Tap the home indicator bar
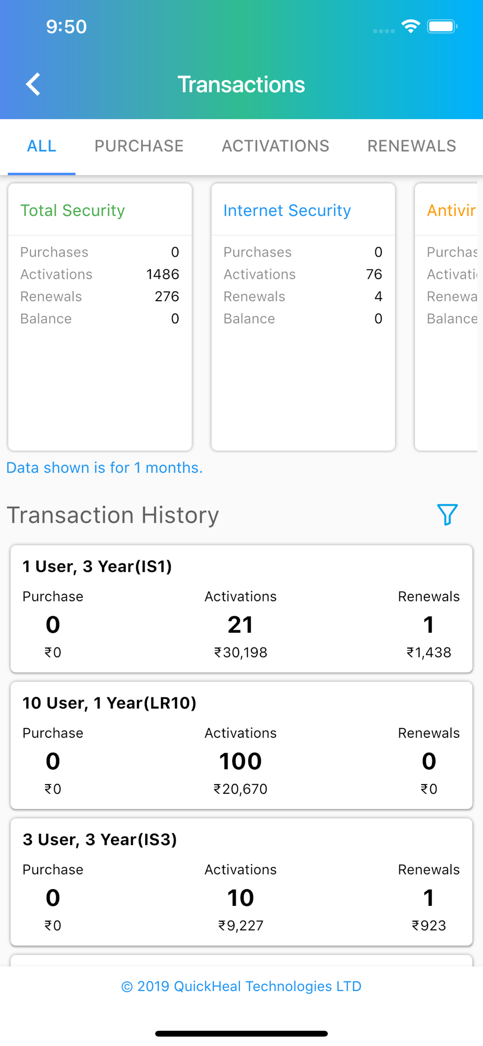The image size is (483, 1046). click(241, 1033)
